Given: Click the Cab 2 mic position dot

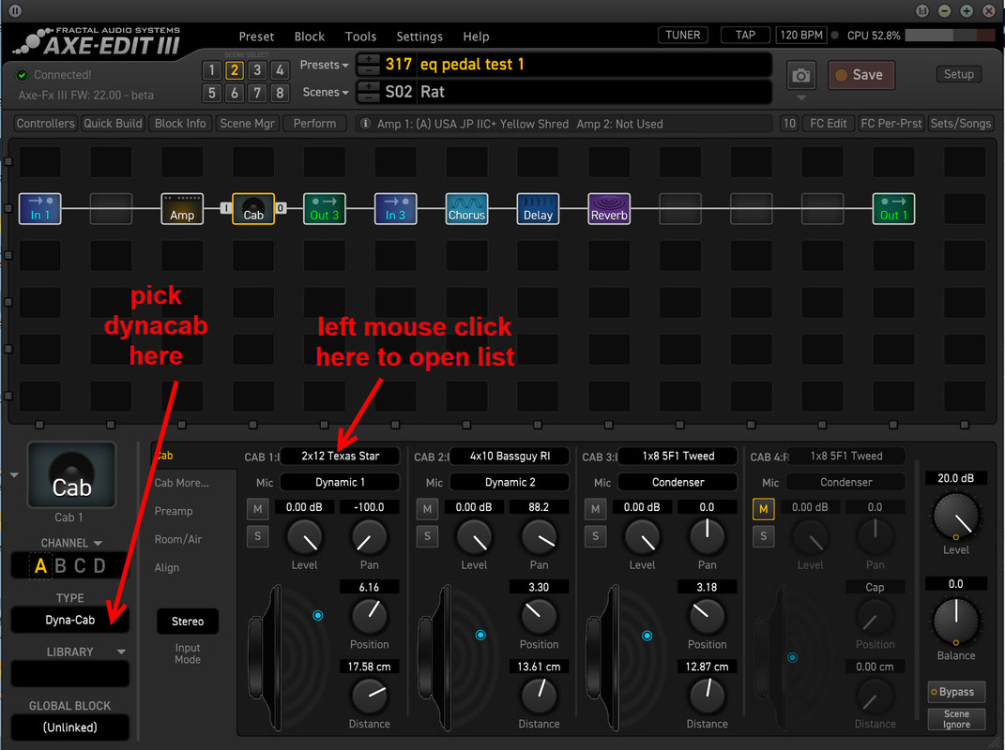Looking at the screenshot, I should [480, 635].
